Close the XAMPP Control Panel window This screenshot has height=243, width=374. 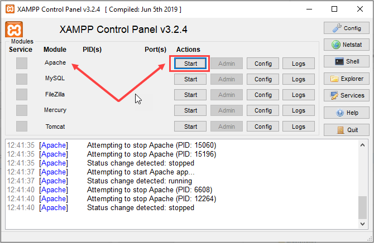pyautogui.click(x=360, y=9)
